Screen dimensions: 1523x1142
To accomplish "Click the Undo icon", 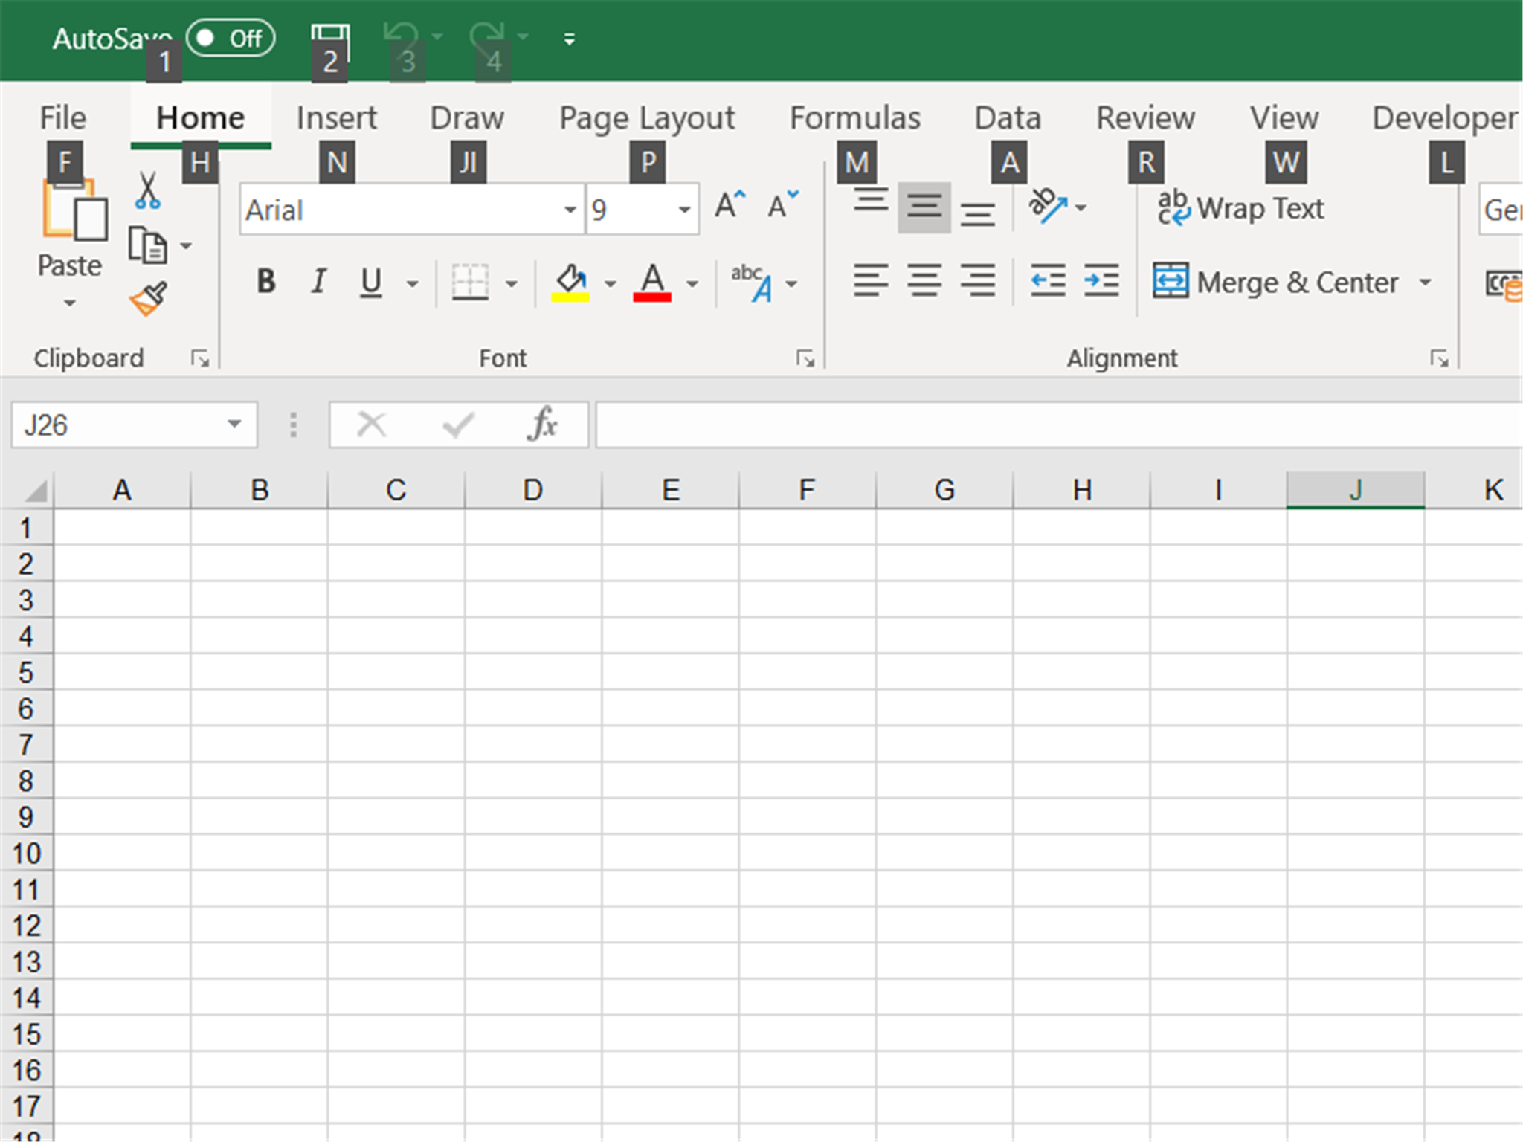I will pyautogui.click(x=402, y=37).
